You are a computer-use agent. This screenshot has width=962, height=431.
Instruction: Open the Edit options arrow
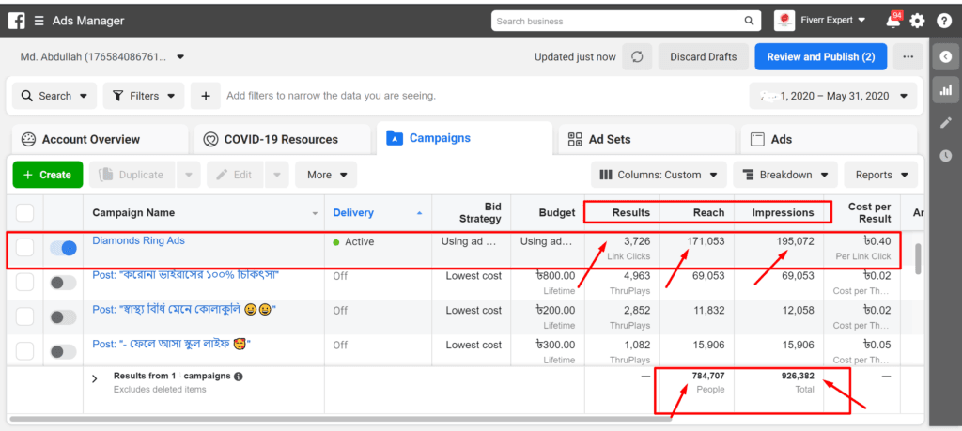pos(277,175)
